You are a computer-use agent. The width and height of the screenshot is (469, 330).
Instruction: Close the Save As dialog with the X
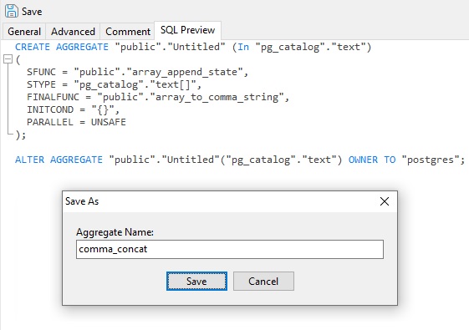385,201
